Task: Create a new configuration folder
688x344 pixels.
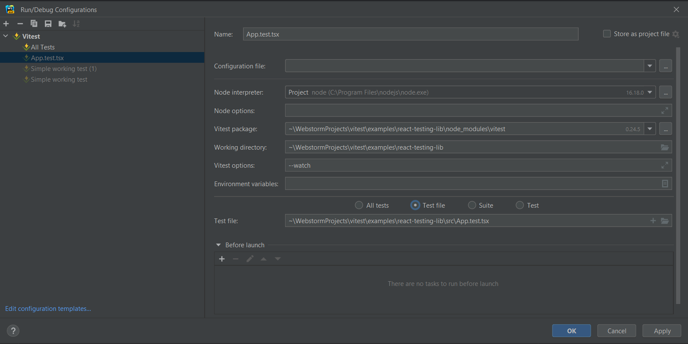Action: (62, 24)
